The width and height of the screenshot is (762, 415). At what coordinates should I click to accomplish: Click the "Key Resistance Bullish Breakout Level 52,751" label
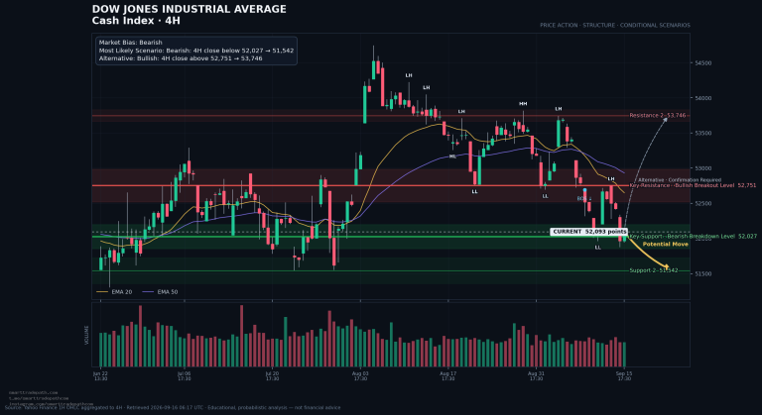693,185
